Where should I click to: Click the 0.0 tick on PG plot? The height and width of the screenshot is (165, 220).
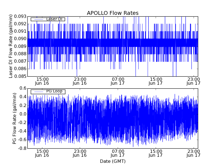(x=23, y=114)
